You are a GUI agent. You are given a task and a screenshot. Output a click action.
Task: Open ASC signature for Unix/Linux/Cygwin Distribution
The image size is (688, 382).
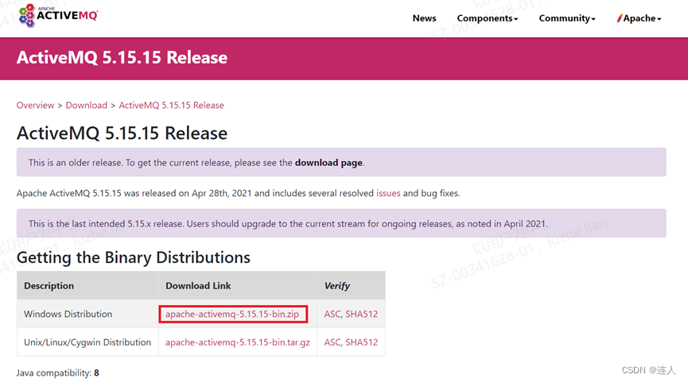point(332,342)
